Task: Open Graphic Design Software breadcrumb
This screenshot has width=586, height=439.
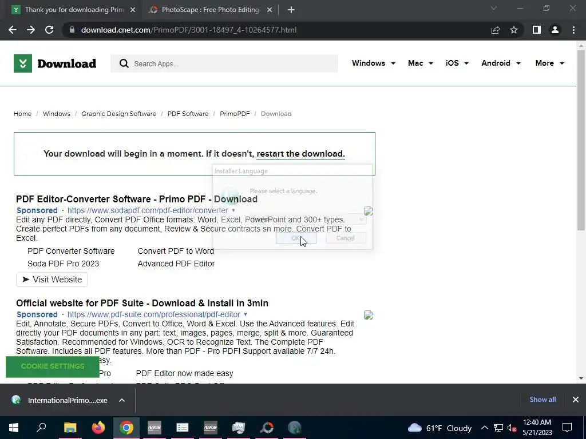Action: [119, 114]
